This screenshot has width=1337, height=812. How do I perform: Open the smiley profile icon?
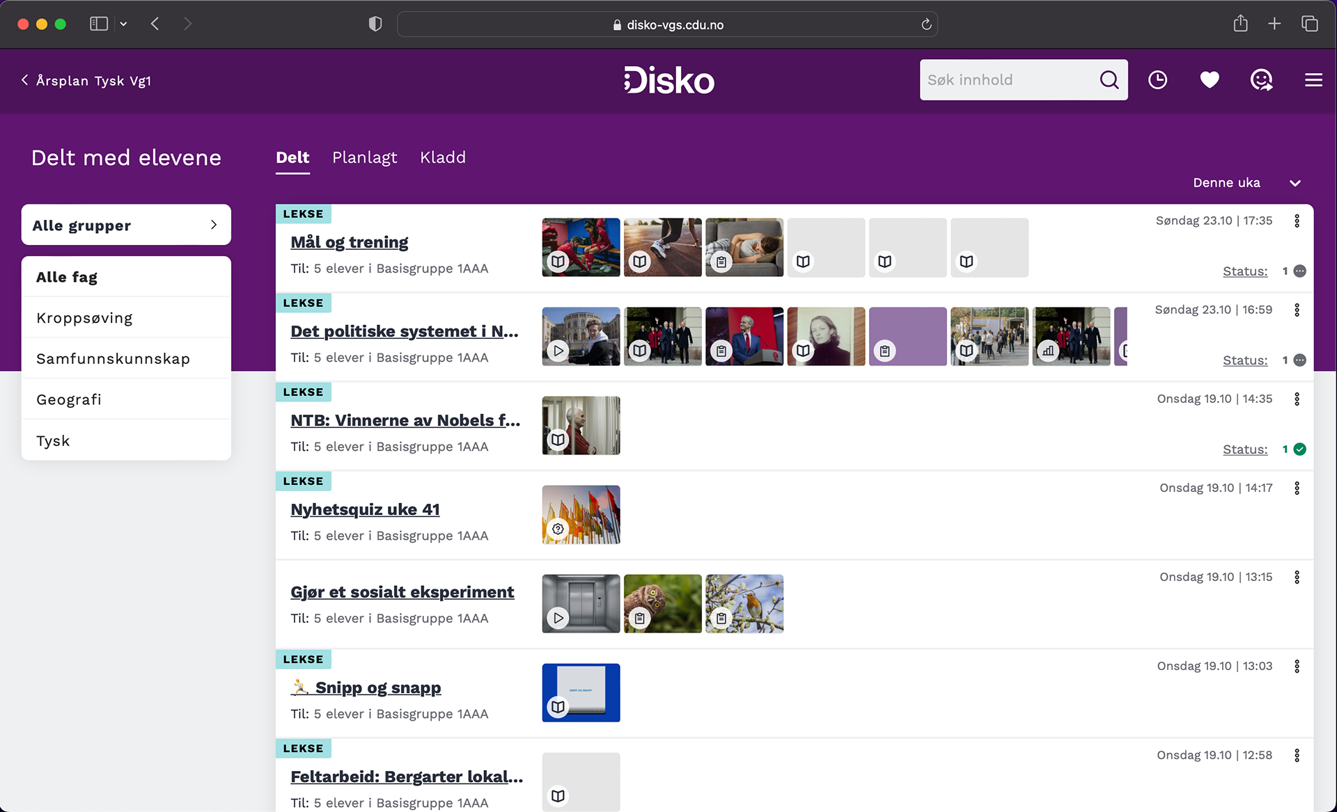pos(1261,80)
